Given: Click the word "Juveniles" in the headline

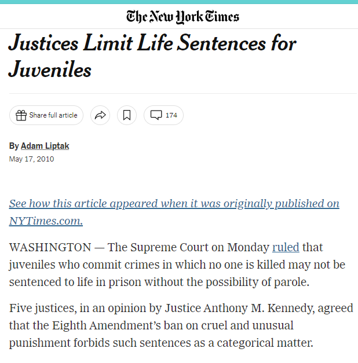Looking at the screenshot, I should click(50, 70).
